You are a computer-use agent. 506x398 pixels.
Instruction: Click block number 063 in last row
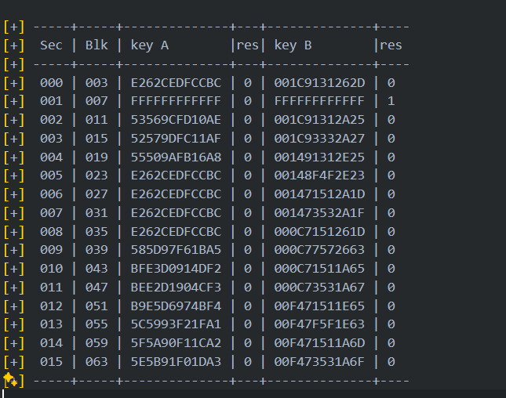coord(96,362)
